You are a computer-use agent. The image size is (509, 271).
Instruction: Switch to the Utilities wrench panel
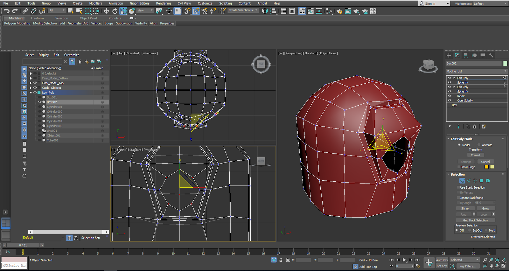491,55
